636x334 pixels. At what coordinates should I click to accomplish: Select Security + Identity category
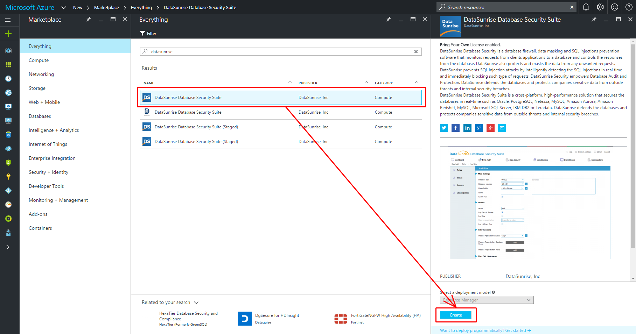(75, 172)
